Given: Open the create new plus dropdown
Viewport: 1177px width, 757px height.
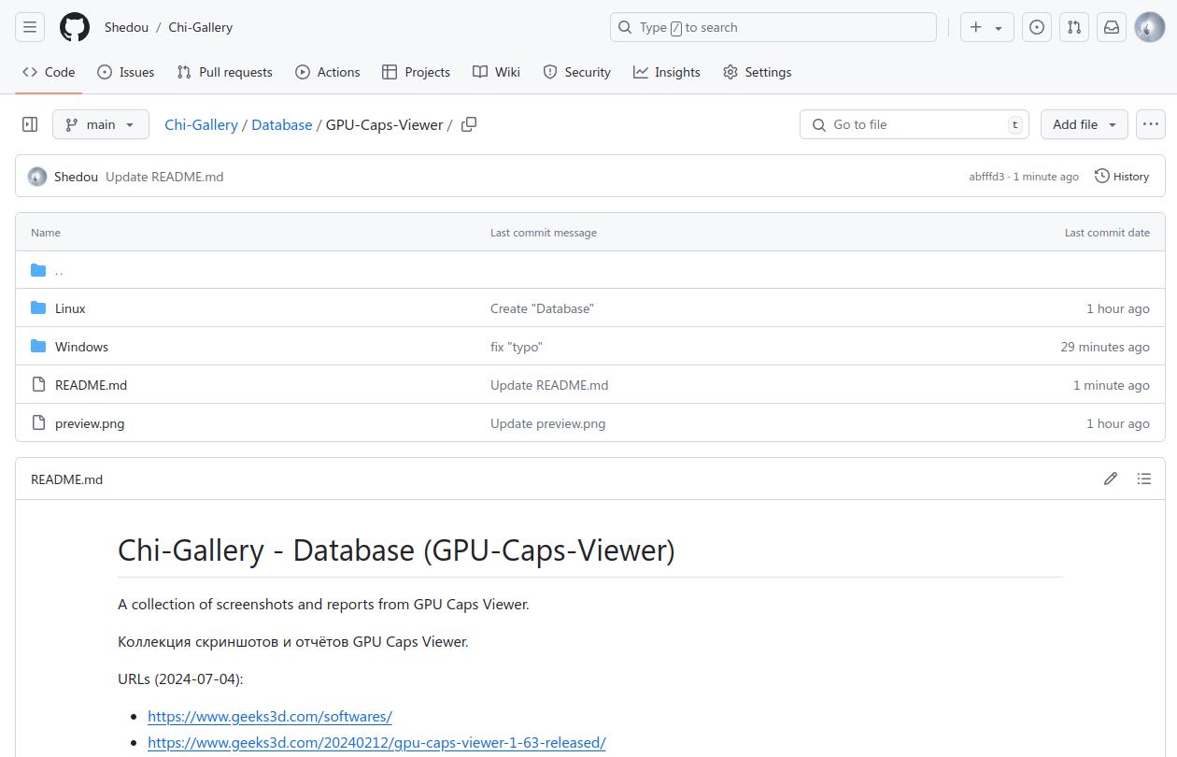Looking at the screenshot, I should point(986,27).
